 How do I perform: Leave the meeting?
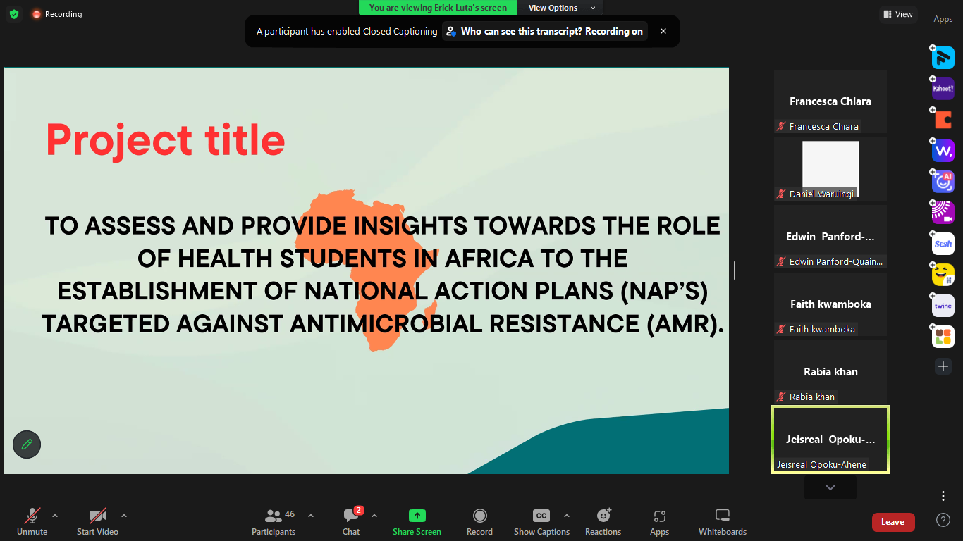[x=893, y=522]
